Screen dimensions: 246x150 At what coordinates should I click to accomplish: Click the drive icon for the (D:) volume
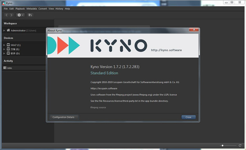click(8, 53)
